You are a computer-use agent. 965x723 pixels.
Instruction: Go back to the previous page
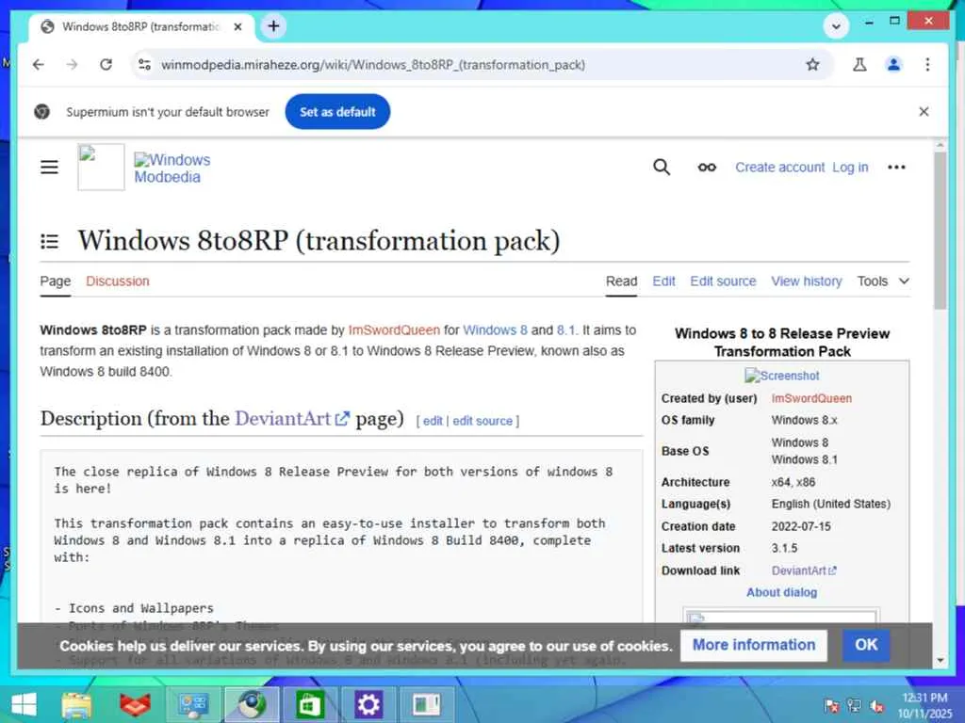[38, 65]
